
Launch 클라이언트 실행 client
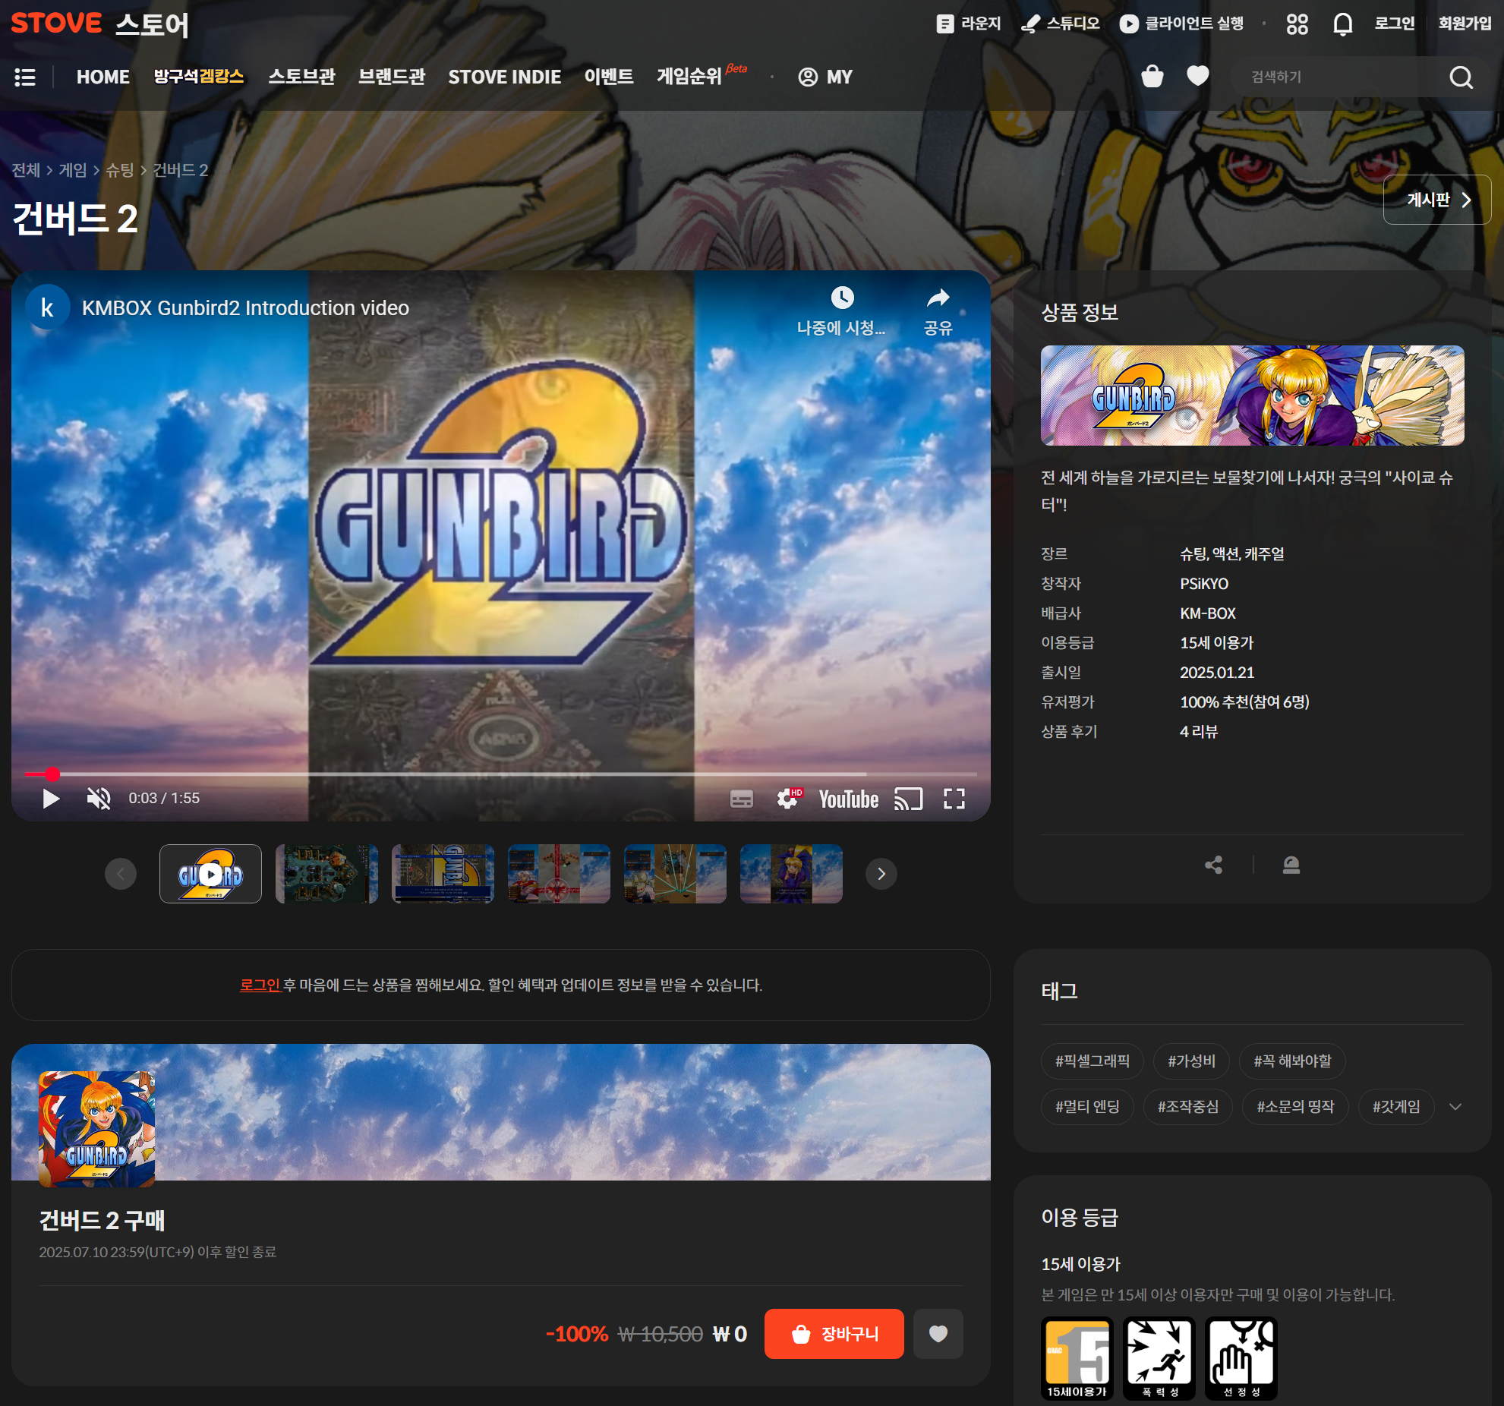tap(1181, 24)
